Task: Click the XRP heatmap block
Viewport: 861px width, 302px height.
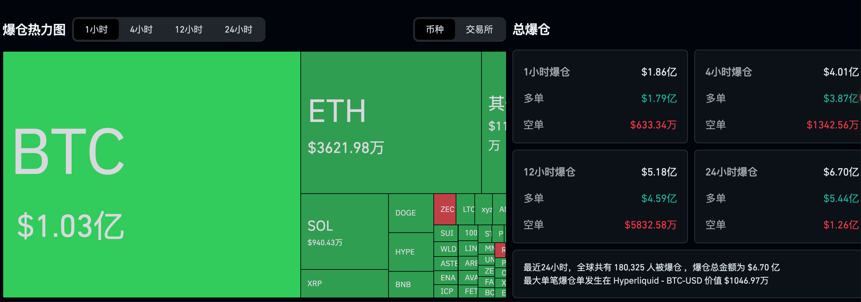Action: [344, 283]
